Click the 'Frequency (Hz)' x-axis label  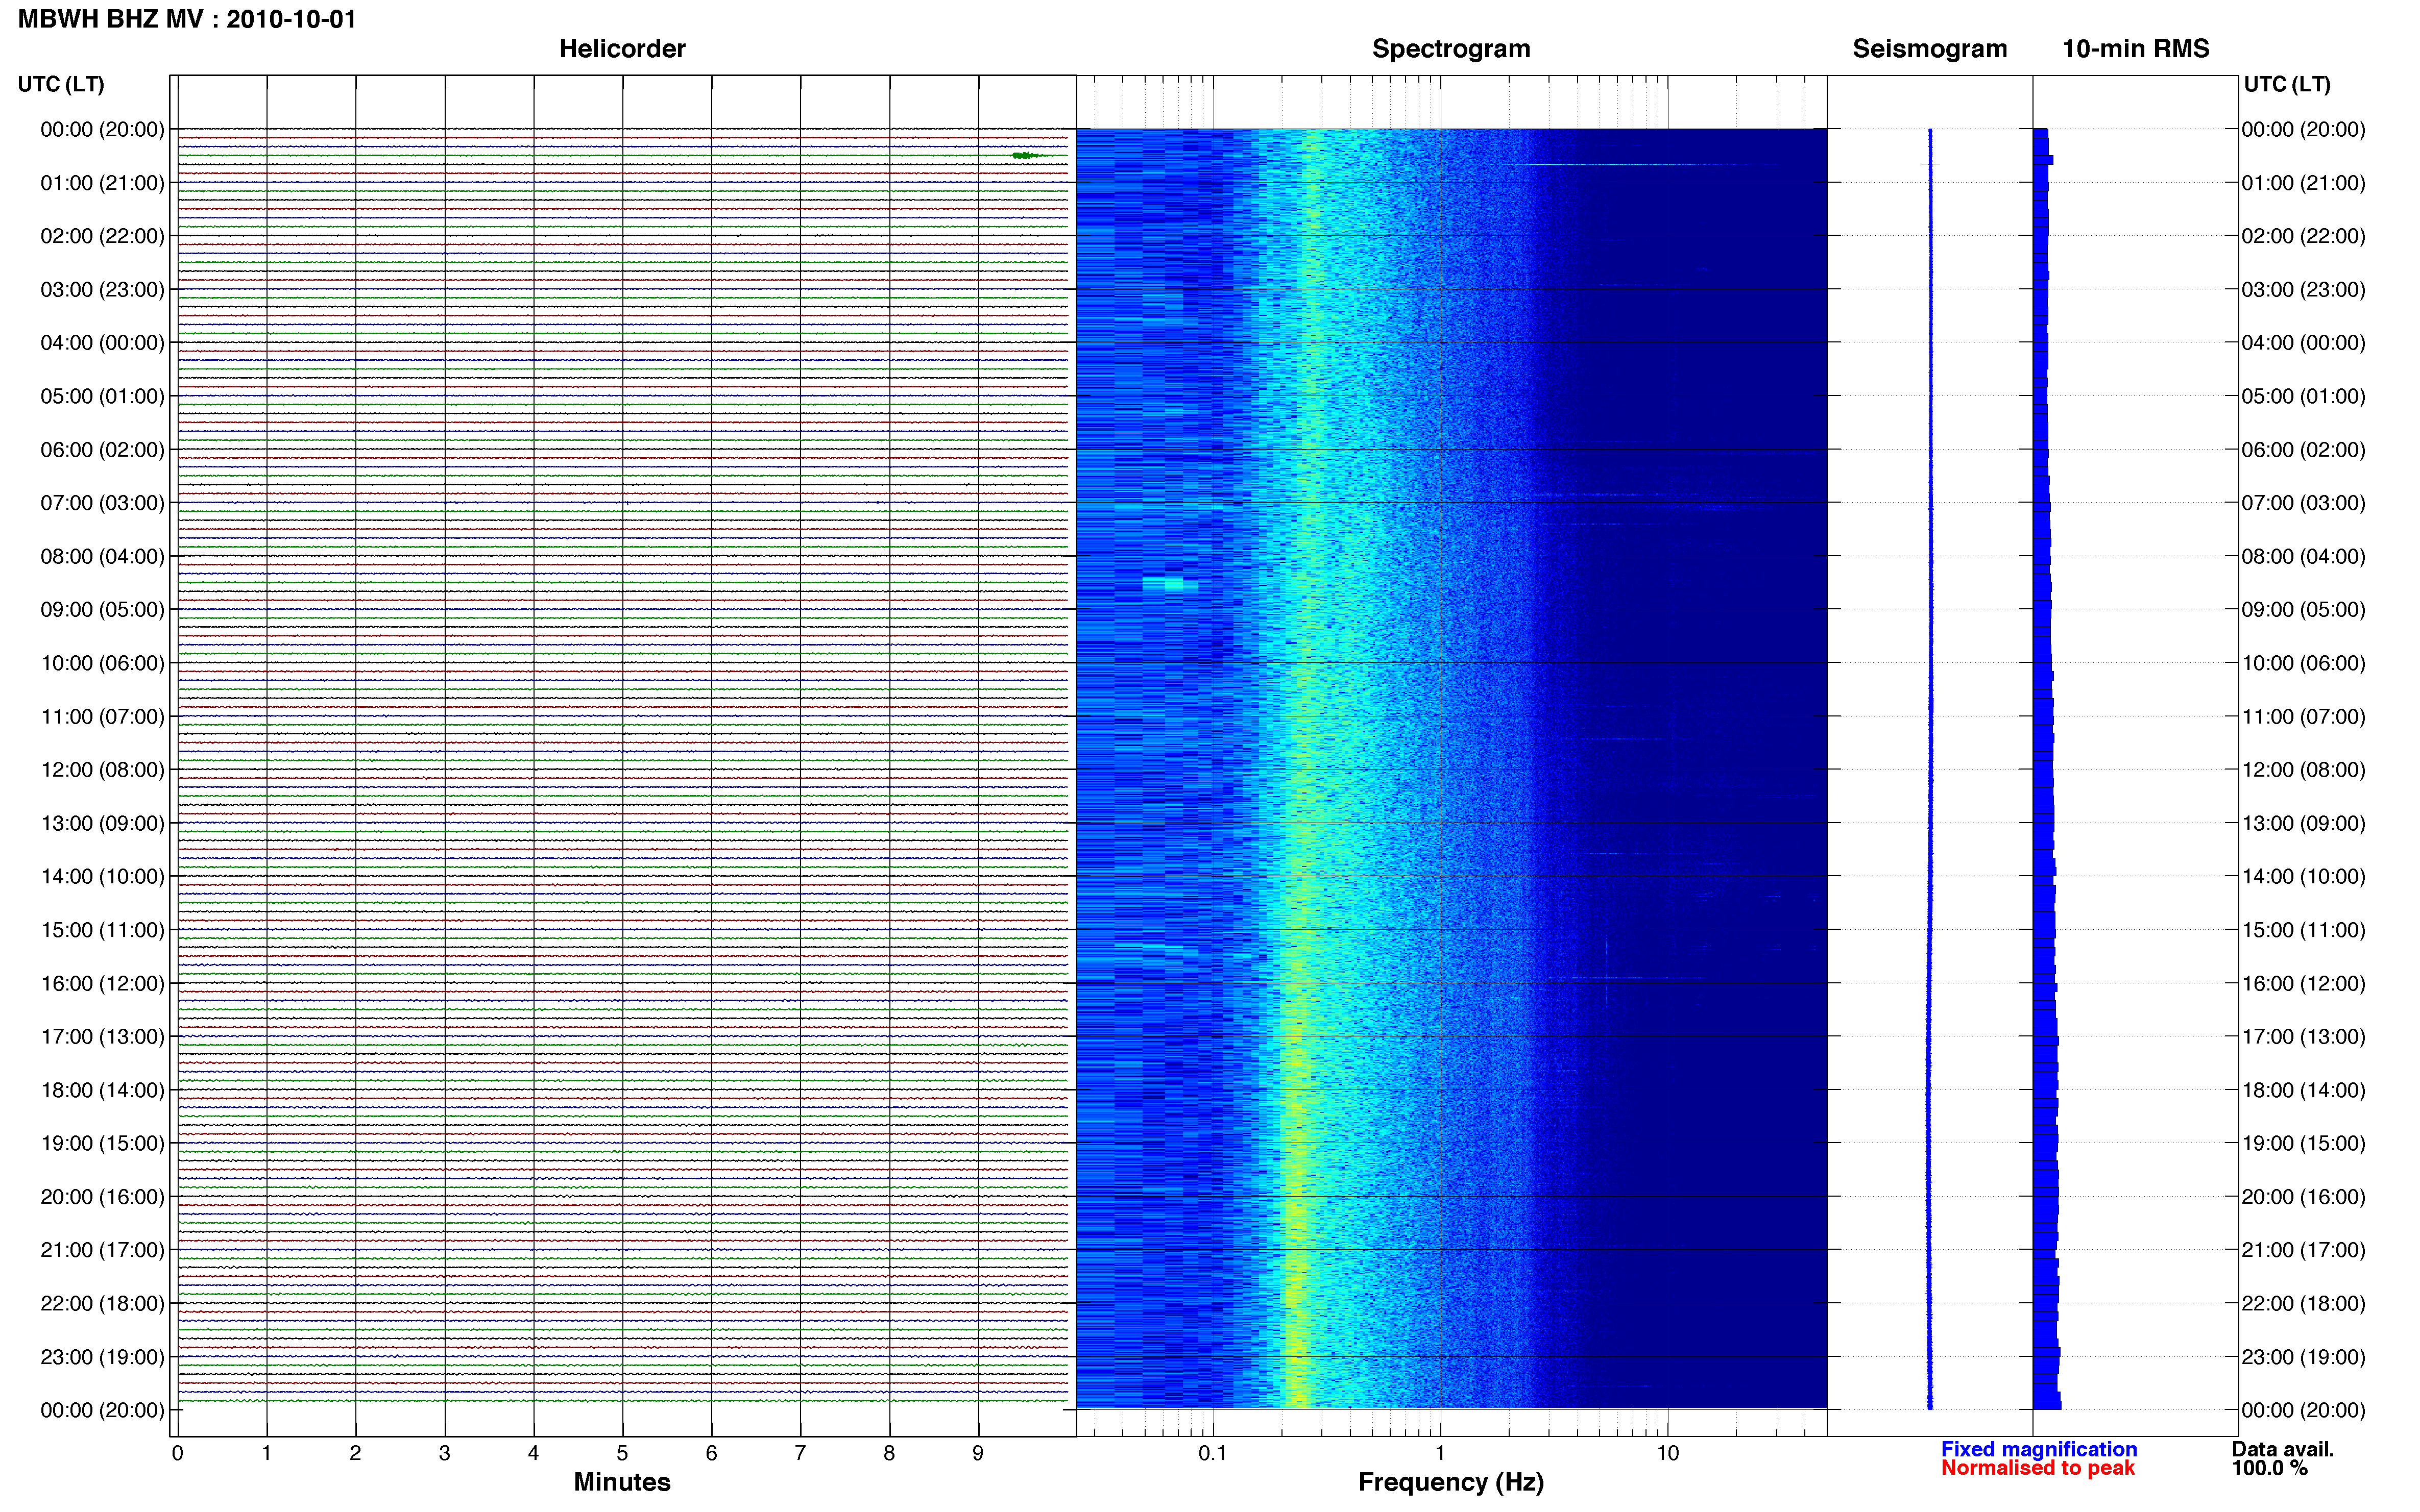click(1450, 1482)
